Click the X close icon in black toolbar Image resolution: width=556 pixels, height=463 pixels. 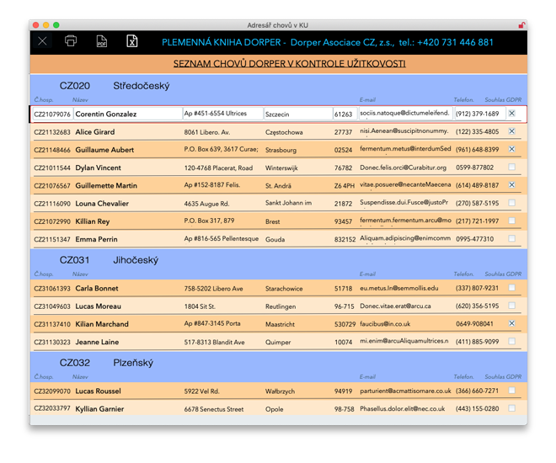click(42, 41)
